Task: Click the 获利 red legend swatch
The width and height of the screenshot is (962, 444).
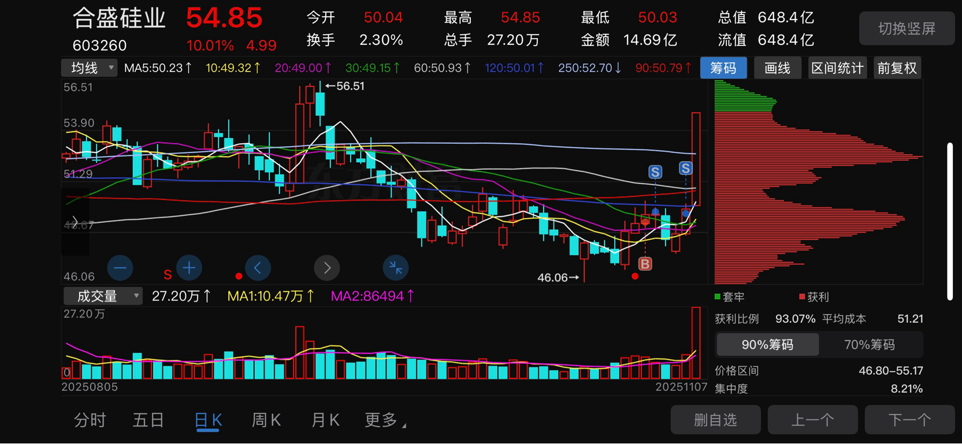Action: [x=802, y=297]
